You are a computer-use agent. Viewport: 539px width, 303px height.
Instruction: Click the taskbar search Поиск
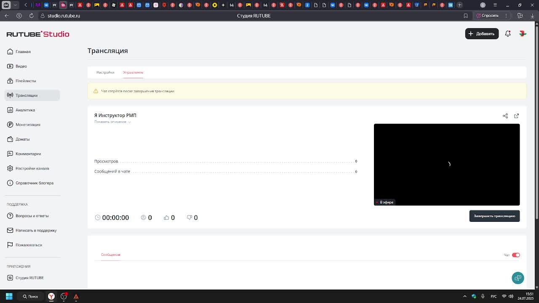pyautogui.click(x=30, y=296)
